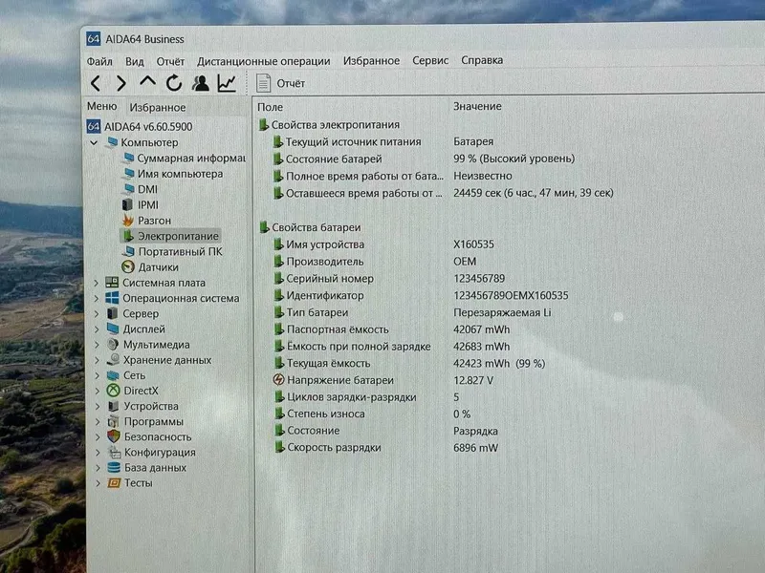Select the AIDA64 v6.60.5900 root node
This screenshot has width=765, height=573.
tap(140, 127)
